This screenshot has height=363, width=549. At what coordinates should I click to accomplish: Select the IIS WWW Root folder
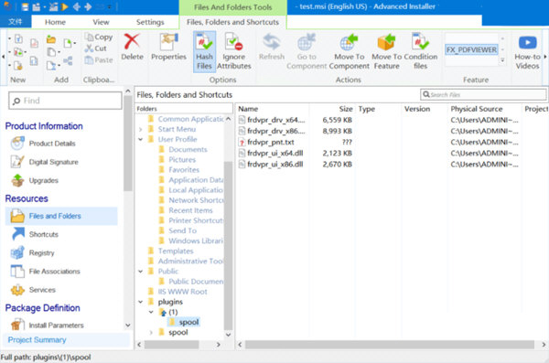click(182, 292)
